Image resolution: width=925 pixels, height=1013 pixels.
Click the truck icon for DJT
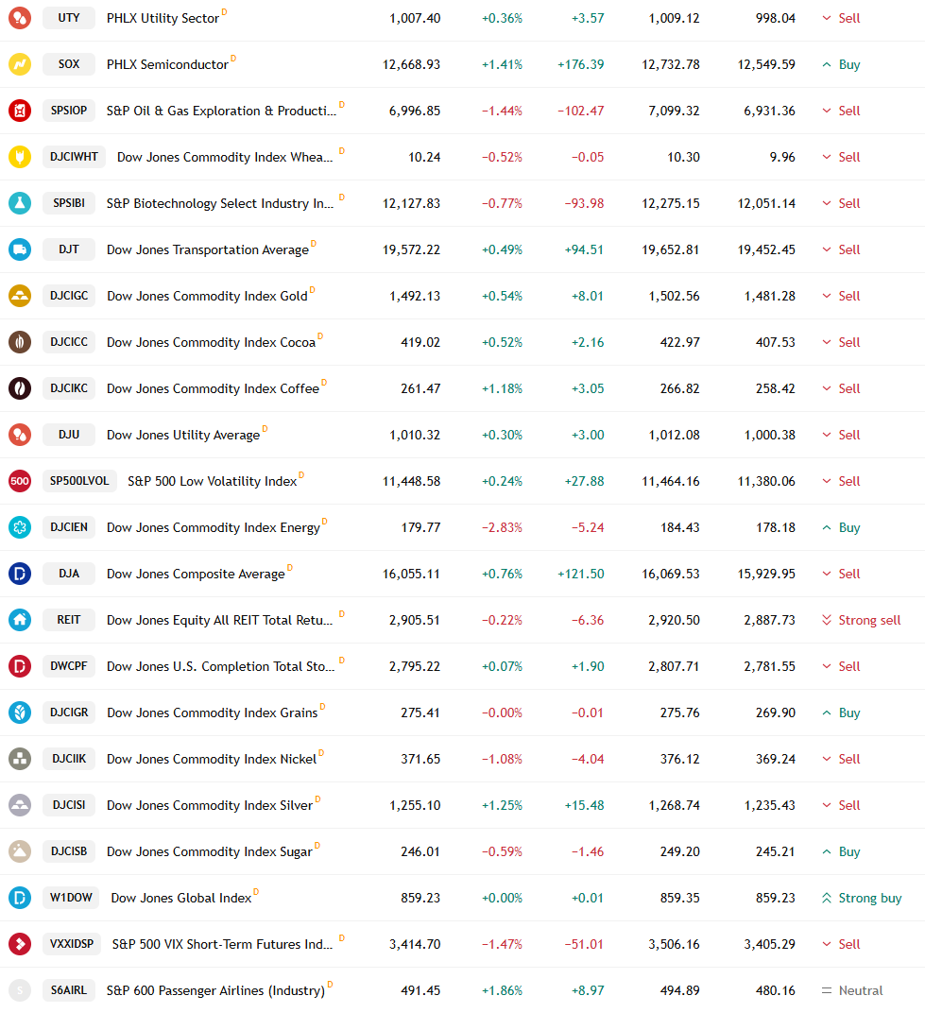coord(20,249)
